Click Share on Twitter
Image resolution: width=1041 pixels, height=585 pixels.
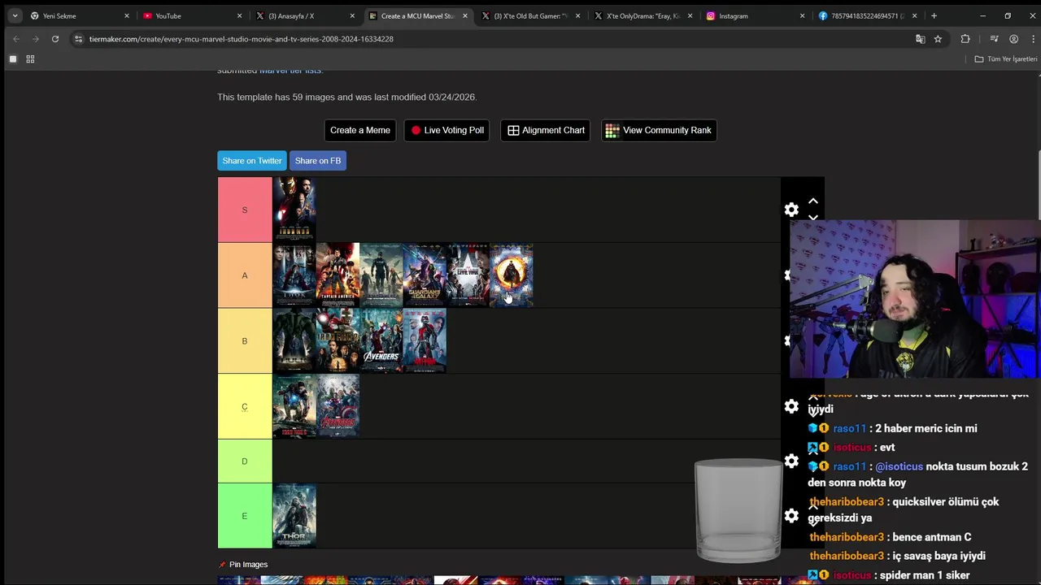coord(252,161)
